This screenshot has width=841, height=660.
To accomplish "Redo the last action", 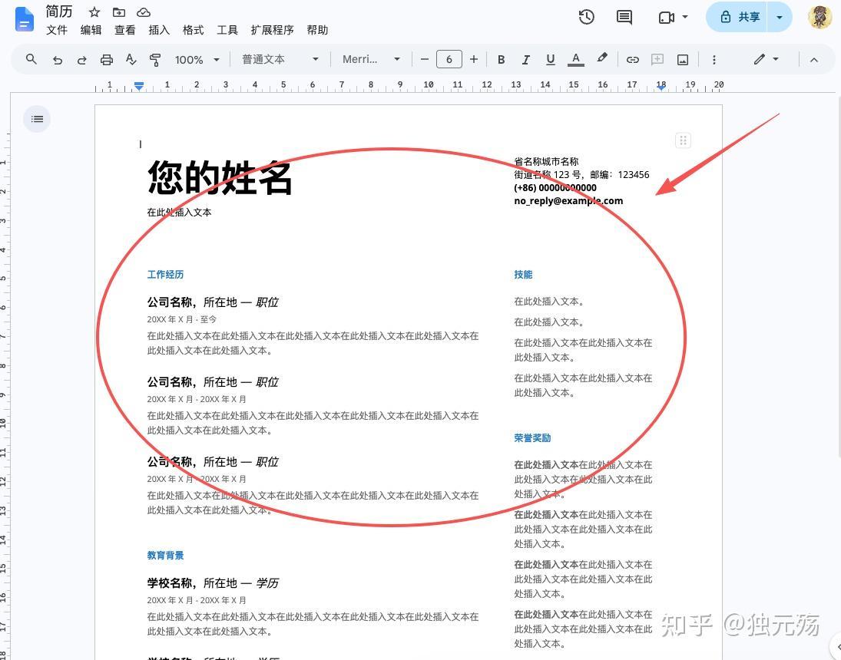I will [x=81, y=60].
